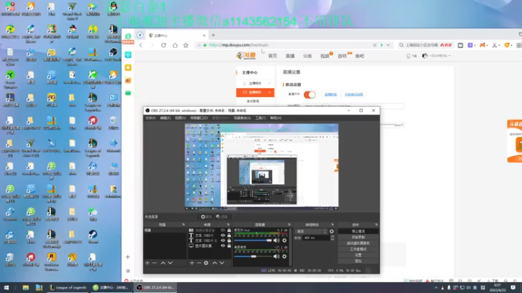Open the 帮助(H) menu in OBS
522x293 pixels.
(x=275, y=118)
